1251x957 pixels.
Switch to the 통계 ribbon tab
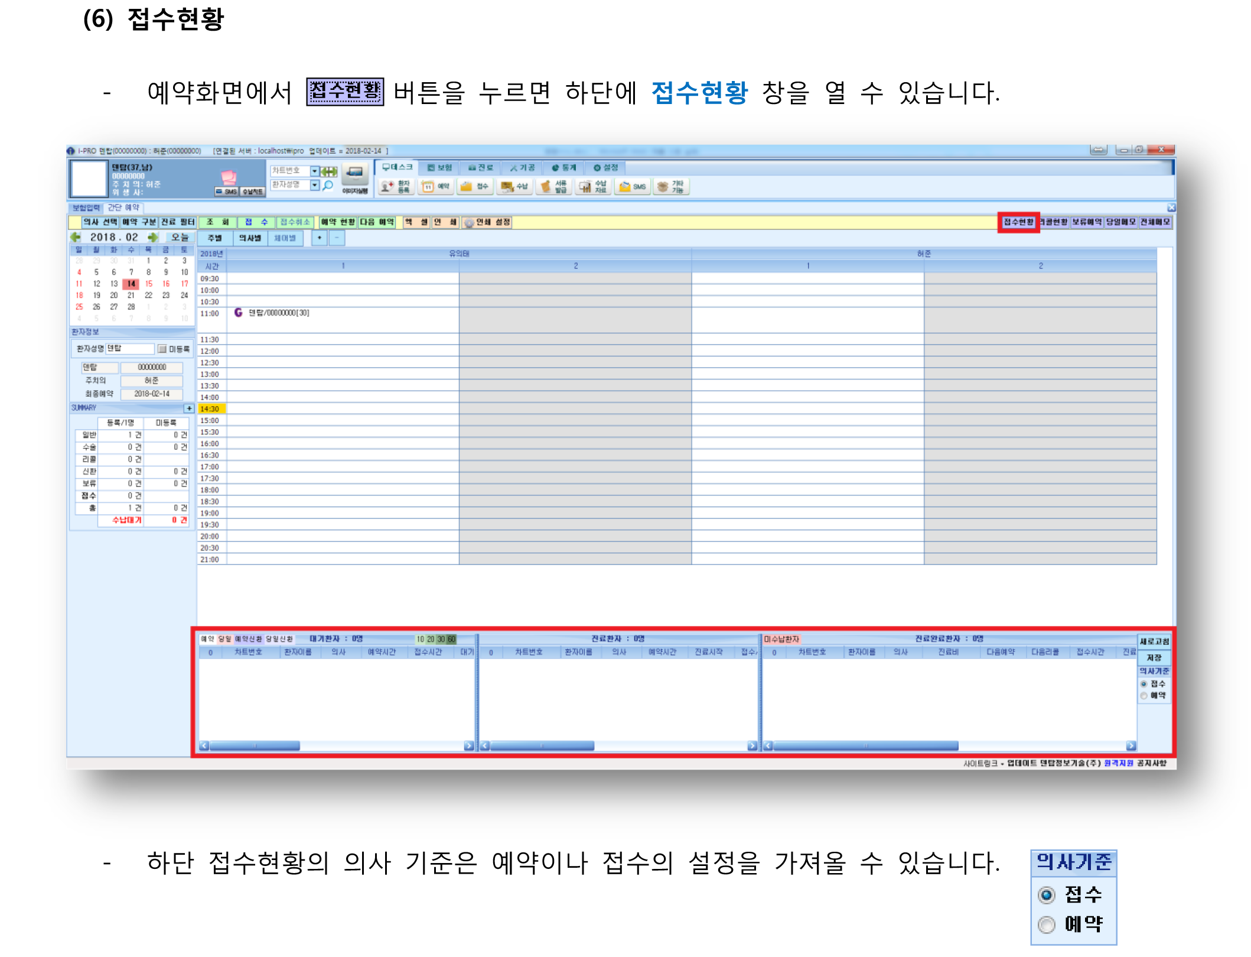point(563,168)
